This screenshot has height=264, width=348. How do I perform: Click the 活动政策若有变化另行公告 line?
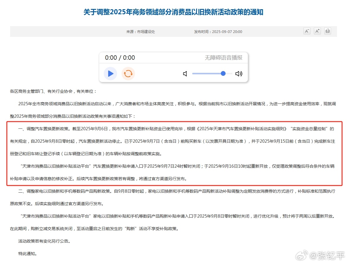point(45,241)
